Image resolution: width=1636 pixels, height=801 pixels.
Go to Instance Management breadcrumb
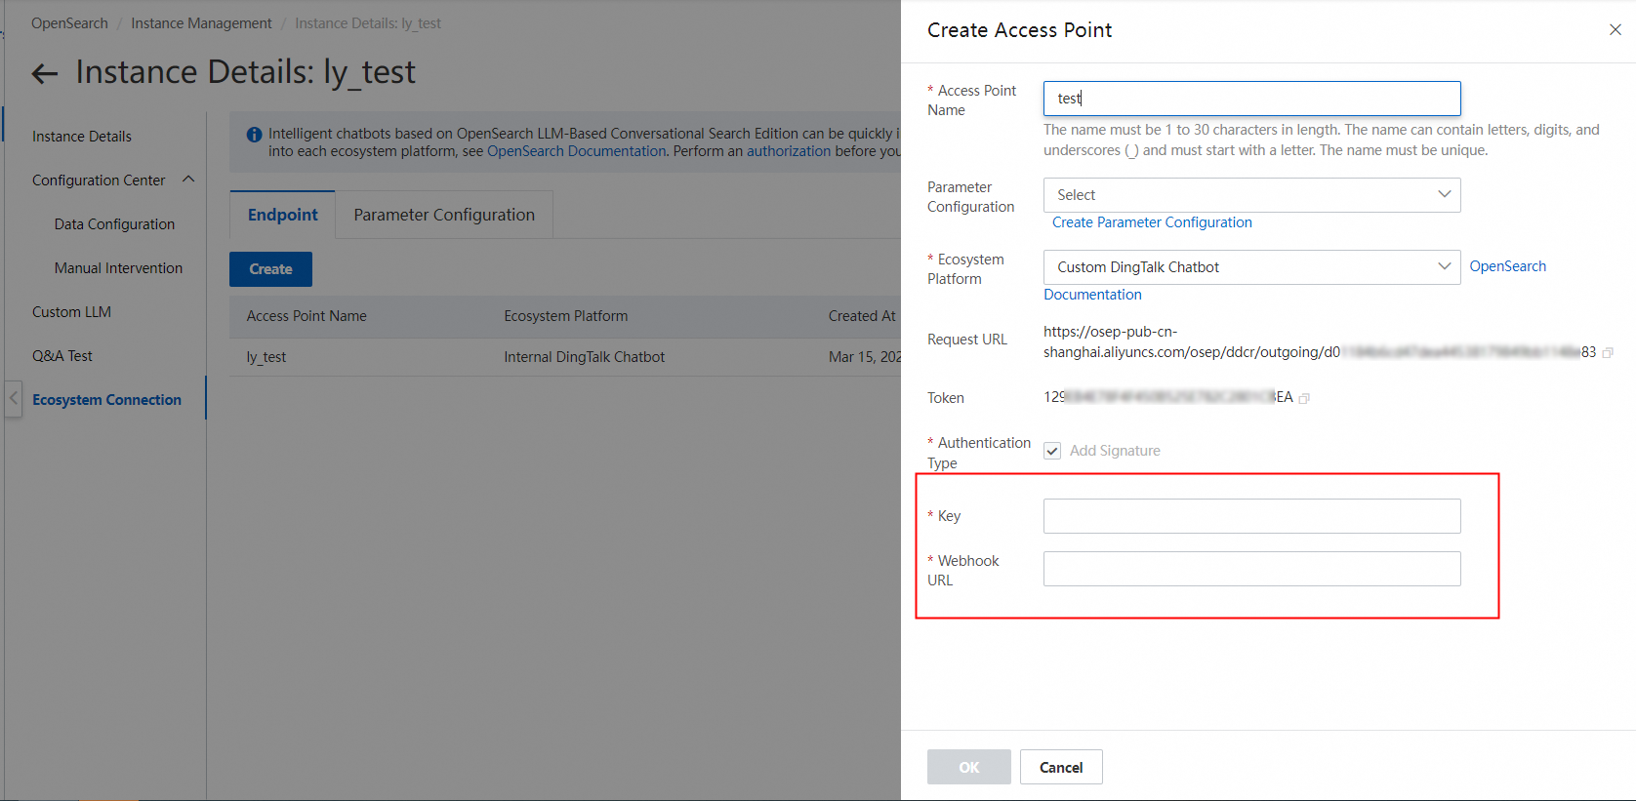click(x=201, y=23)
